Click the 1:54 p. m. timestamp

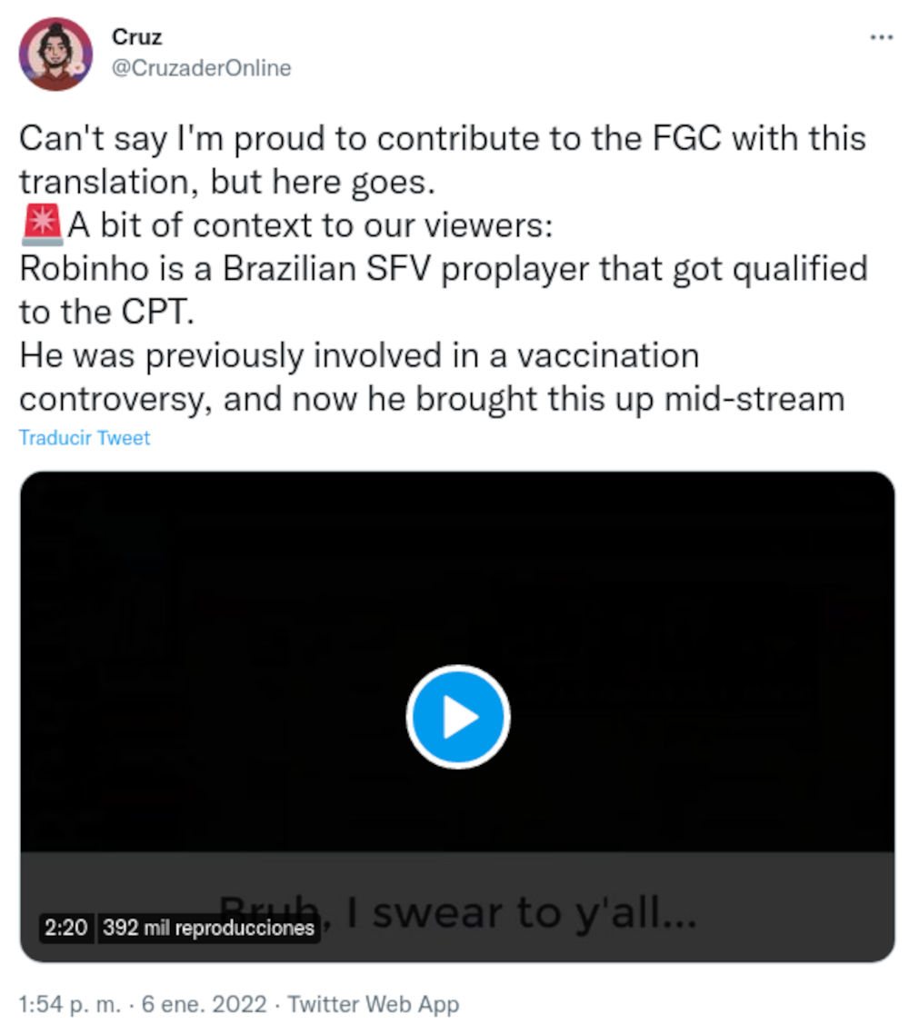pos(66,1004)
